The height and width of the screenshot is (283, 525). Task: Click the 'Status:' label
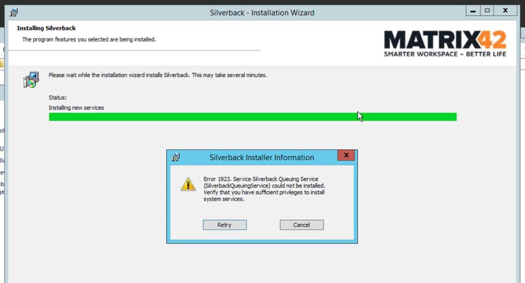point(57,97)
